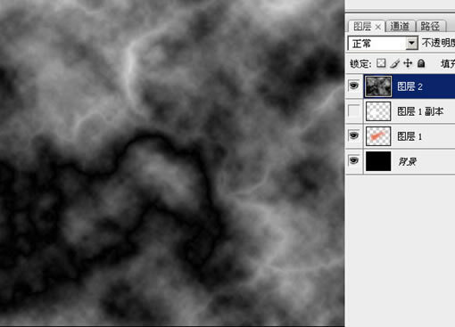455x327 pixels.
Task: Click the lock position move icon
Action: tap(408, 63)
